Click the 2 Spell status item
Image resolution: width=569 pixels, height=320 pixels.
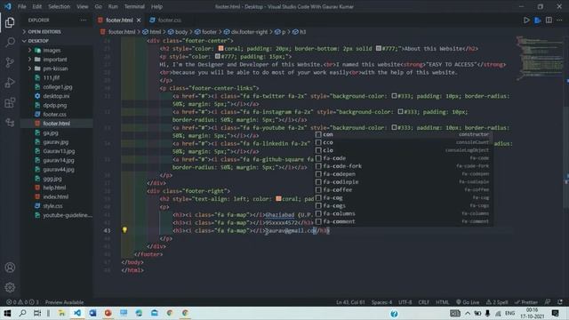[x=497, y=302]
